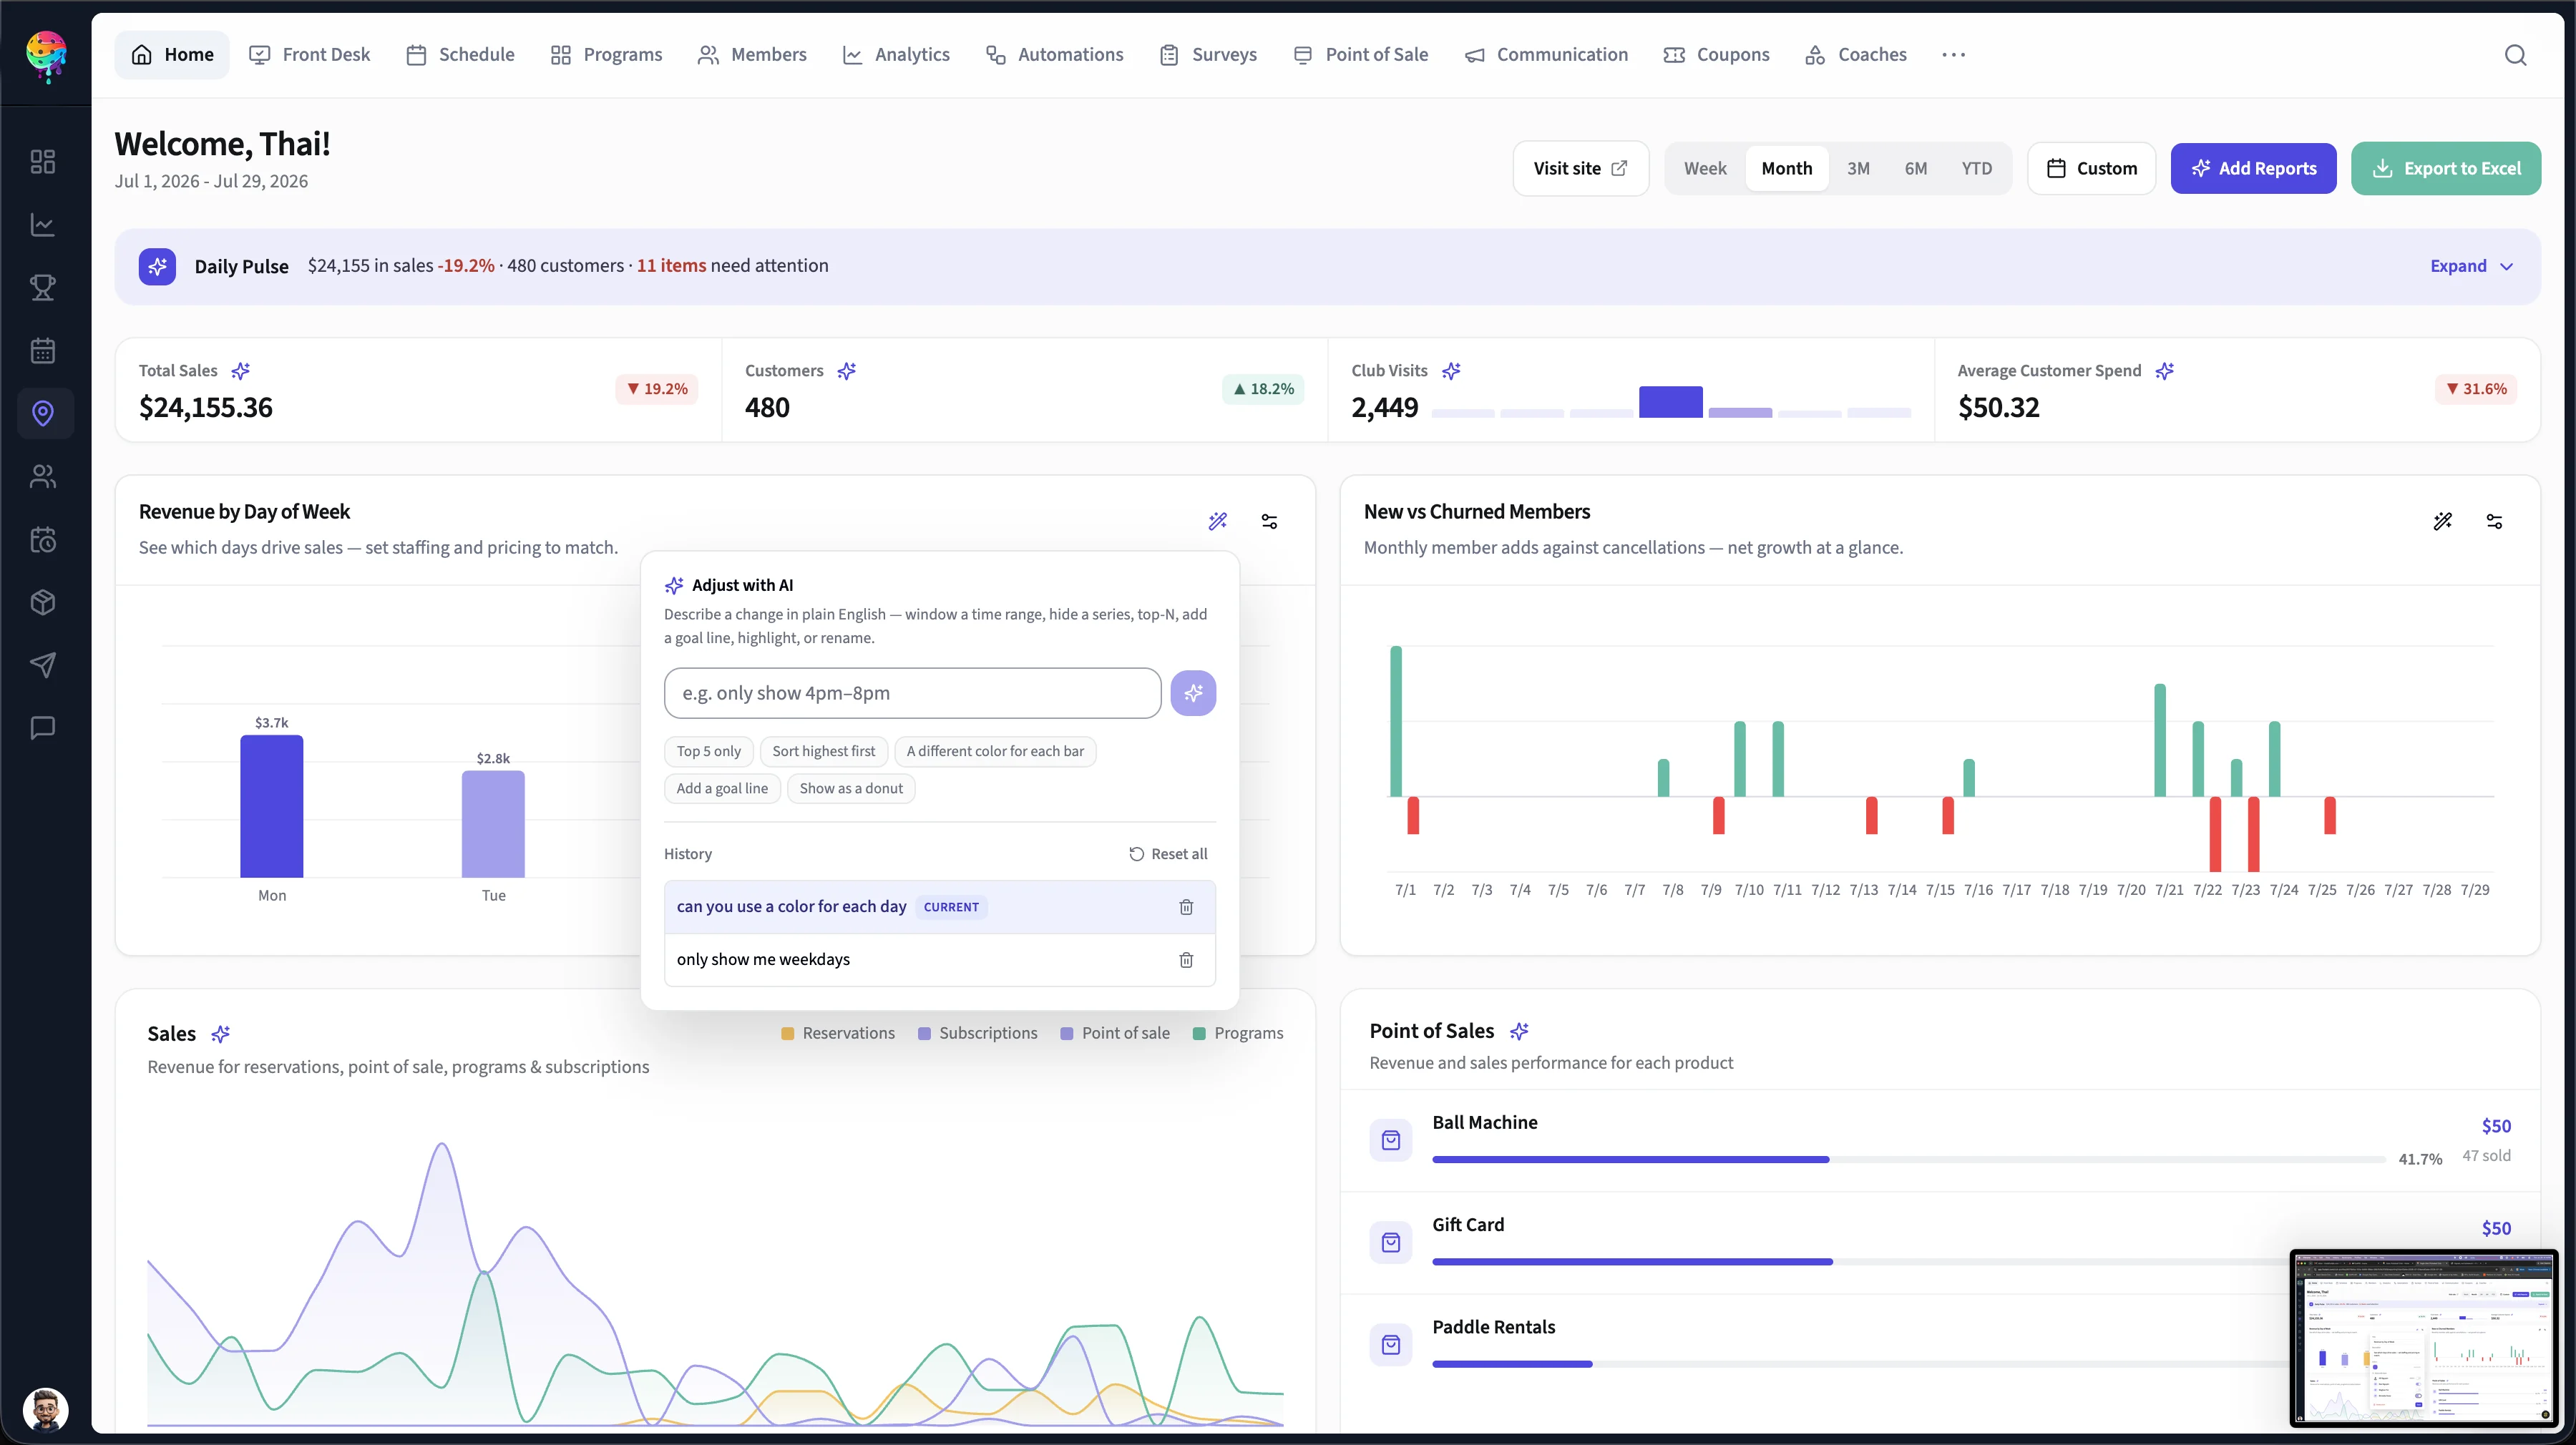This screenshot has width=2576, height=1445.
Task: Submit the AI prompt sparkle button
Action: (1193, 693)
